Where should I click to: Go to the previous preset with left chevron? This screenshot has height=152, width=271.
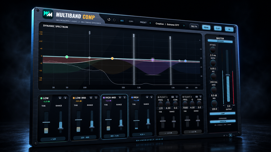[x=150, y=23]
